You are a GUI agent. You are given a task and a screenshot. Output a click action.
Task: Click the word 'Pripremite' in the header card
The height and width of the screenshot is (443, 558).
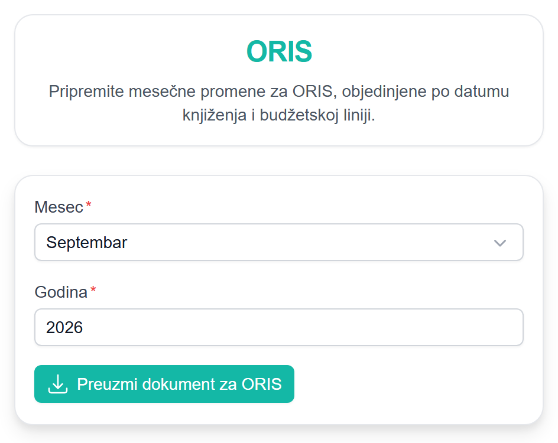tap(86, 92)
